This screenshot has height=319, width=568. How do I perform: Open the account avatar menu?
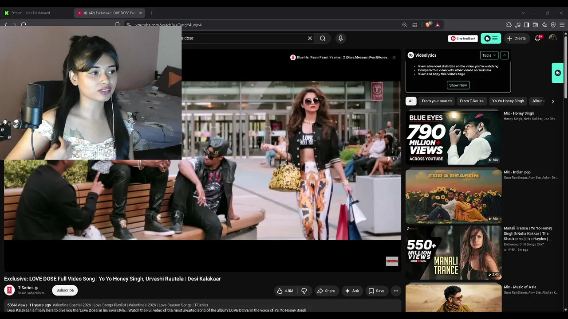553,38
